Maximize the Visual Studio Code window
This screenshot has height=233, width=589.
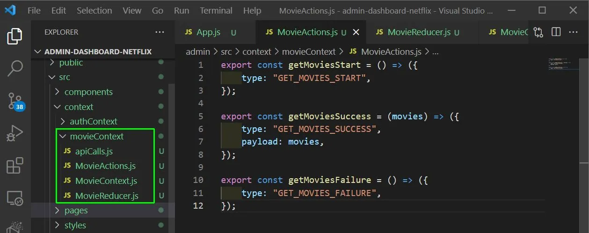tap(542, 10)
